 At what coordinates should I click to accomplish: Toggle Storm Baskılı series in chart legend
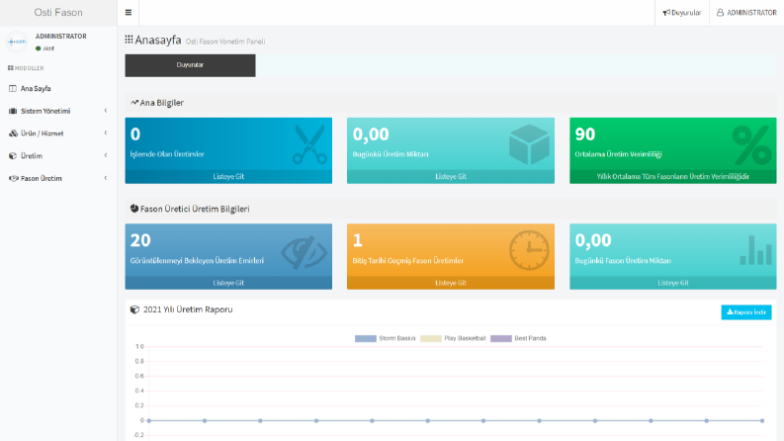[x=385, y=338]
